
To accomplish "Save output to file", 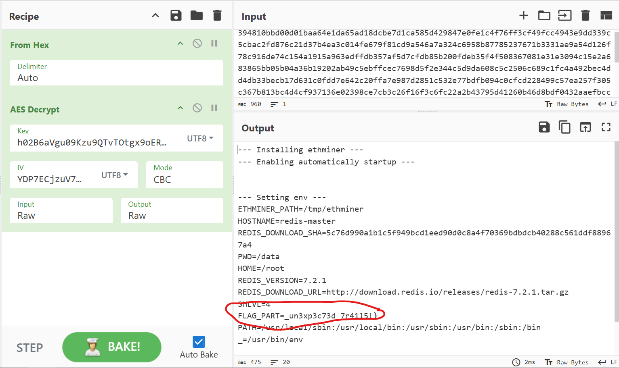I will point(544,127).
